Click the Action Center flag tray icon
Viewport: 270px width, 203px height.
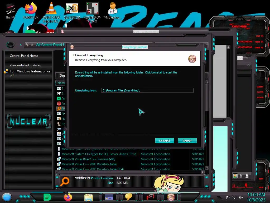228,197
